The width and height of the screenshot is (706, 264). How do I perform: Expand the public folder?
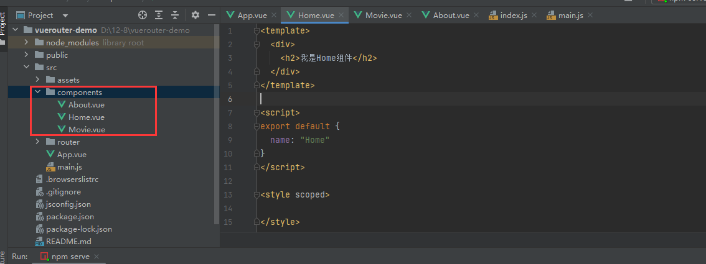26,55
